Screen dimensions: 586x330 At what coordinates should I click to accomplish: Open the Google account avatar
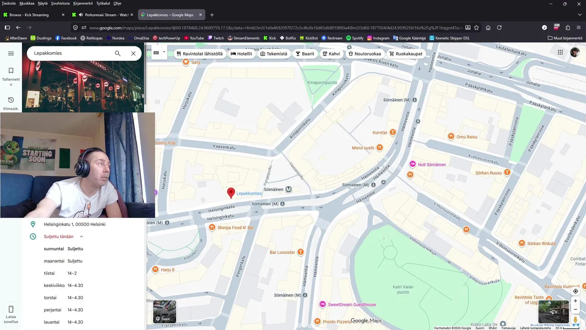(x=575, y=52)
